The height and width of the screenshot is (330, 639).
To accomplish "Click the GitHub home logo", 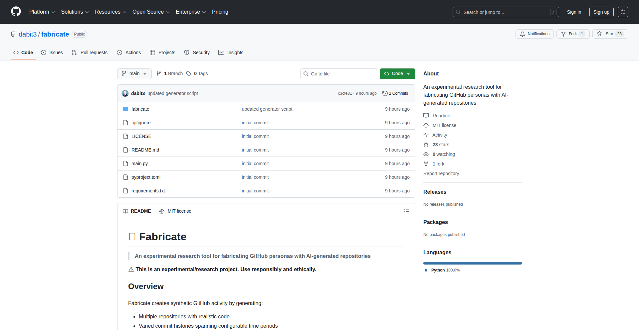I will [15, 12].
